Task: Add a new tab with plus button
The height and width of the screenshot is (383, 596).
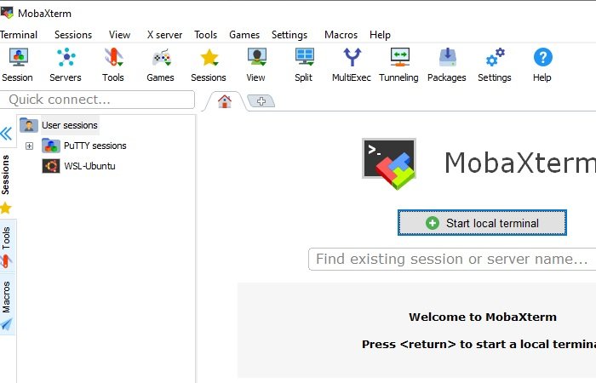Action: (261, 101)
